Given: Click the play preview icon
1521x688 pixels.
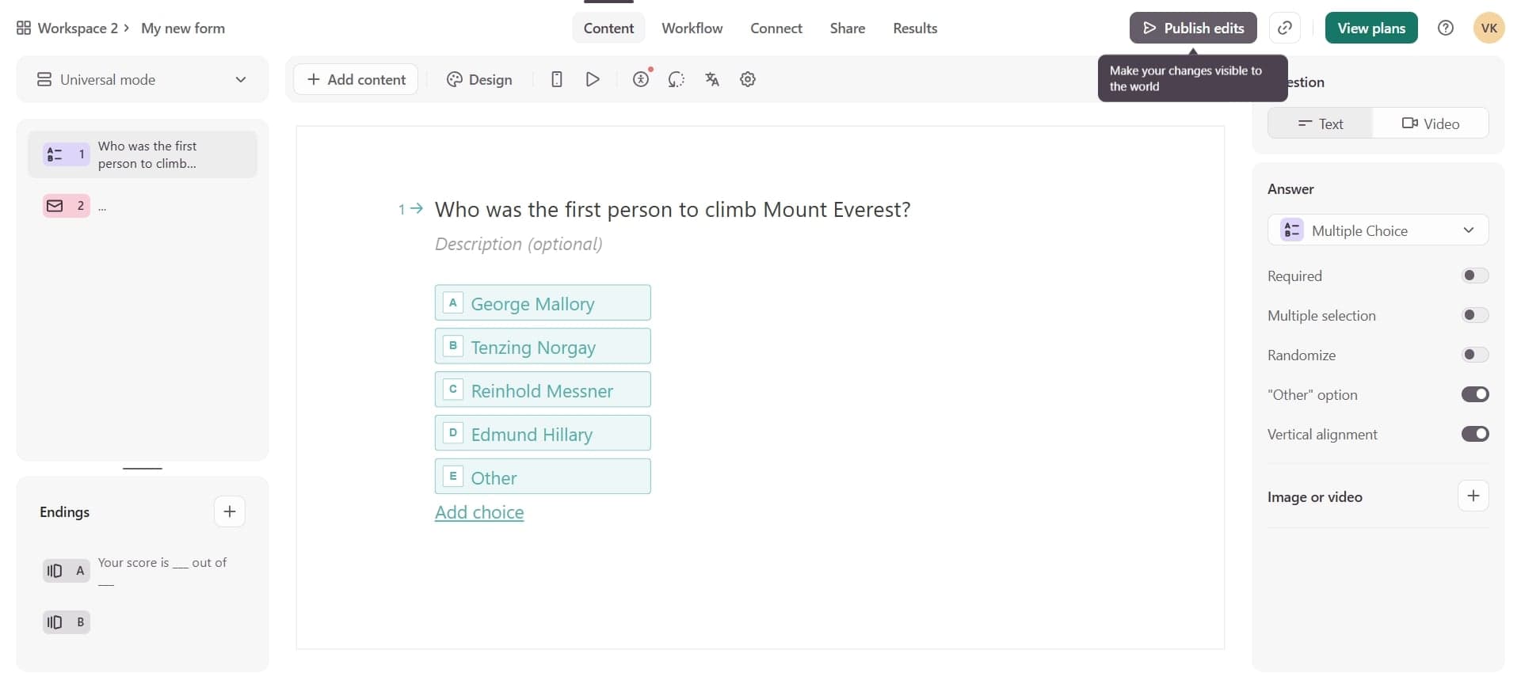Looking at the screenshot, I should 592,79.
